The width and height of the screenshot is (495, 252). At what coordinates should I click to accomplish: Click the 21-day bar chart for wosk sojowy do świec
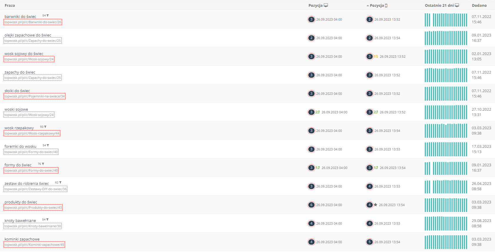tap(446, 57)
